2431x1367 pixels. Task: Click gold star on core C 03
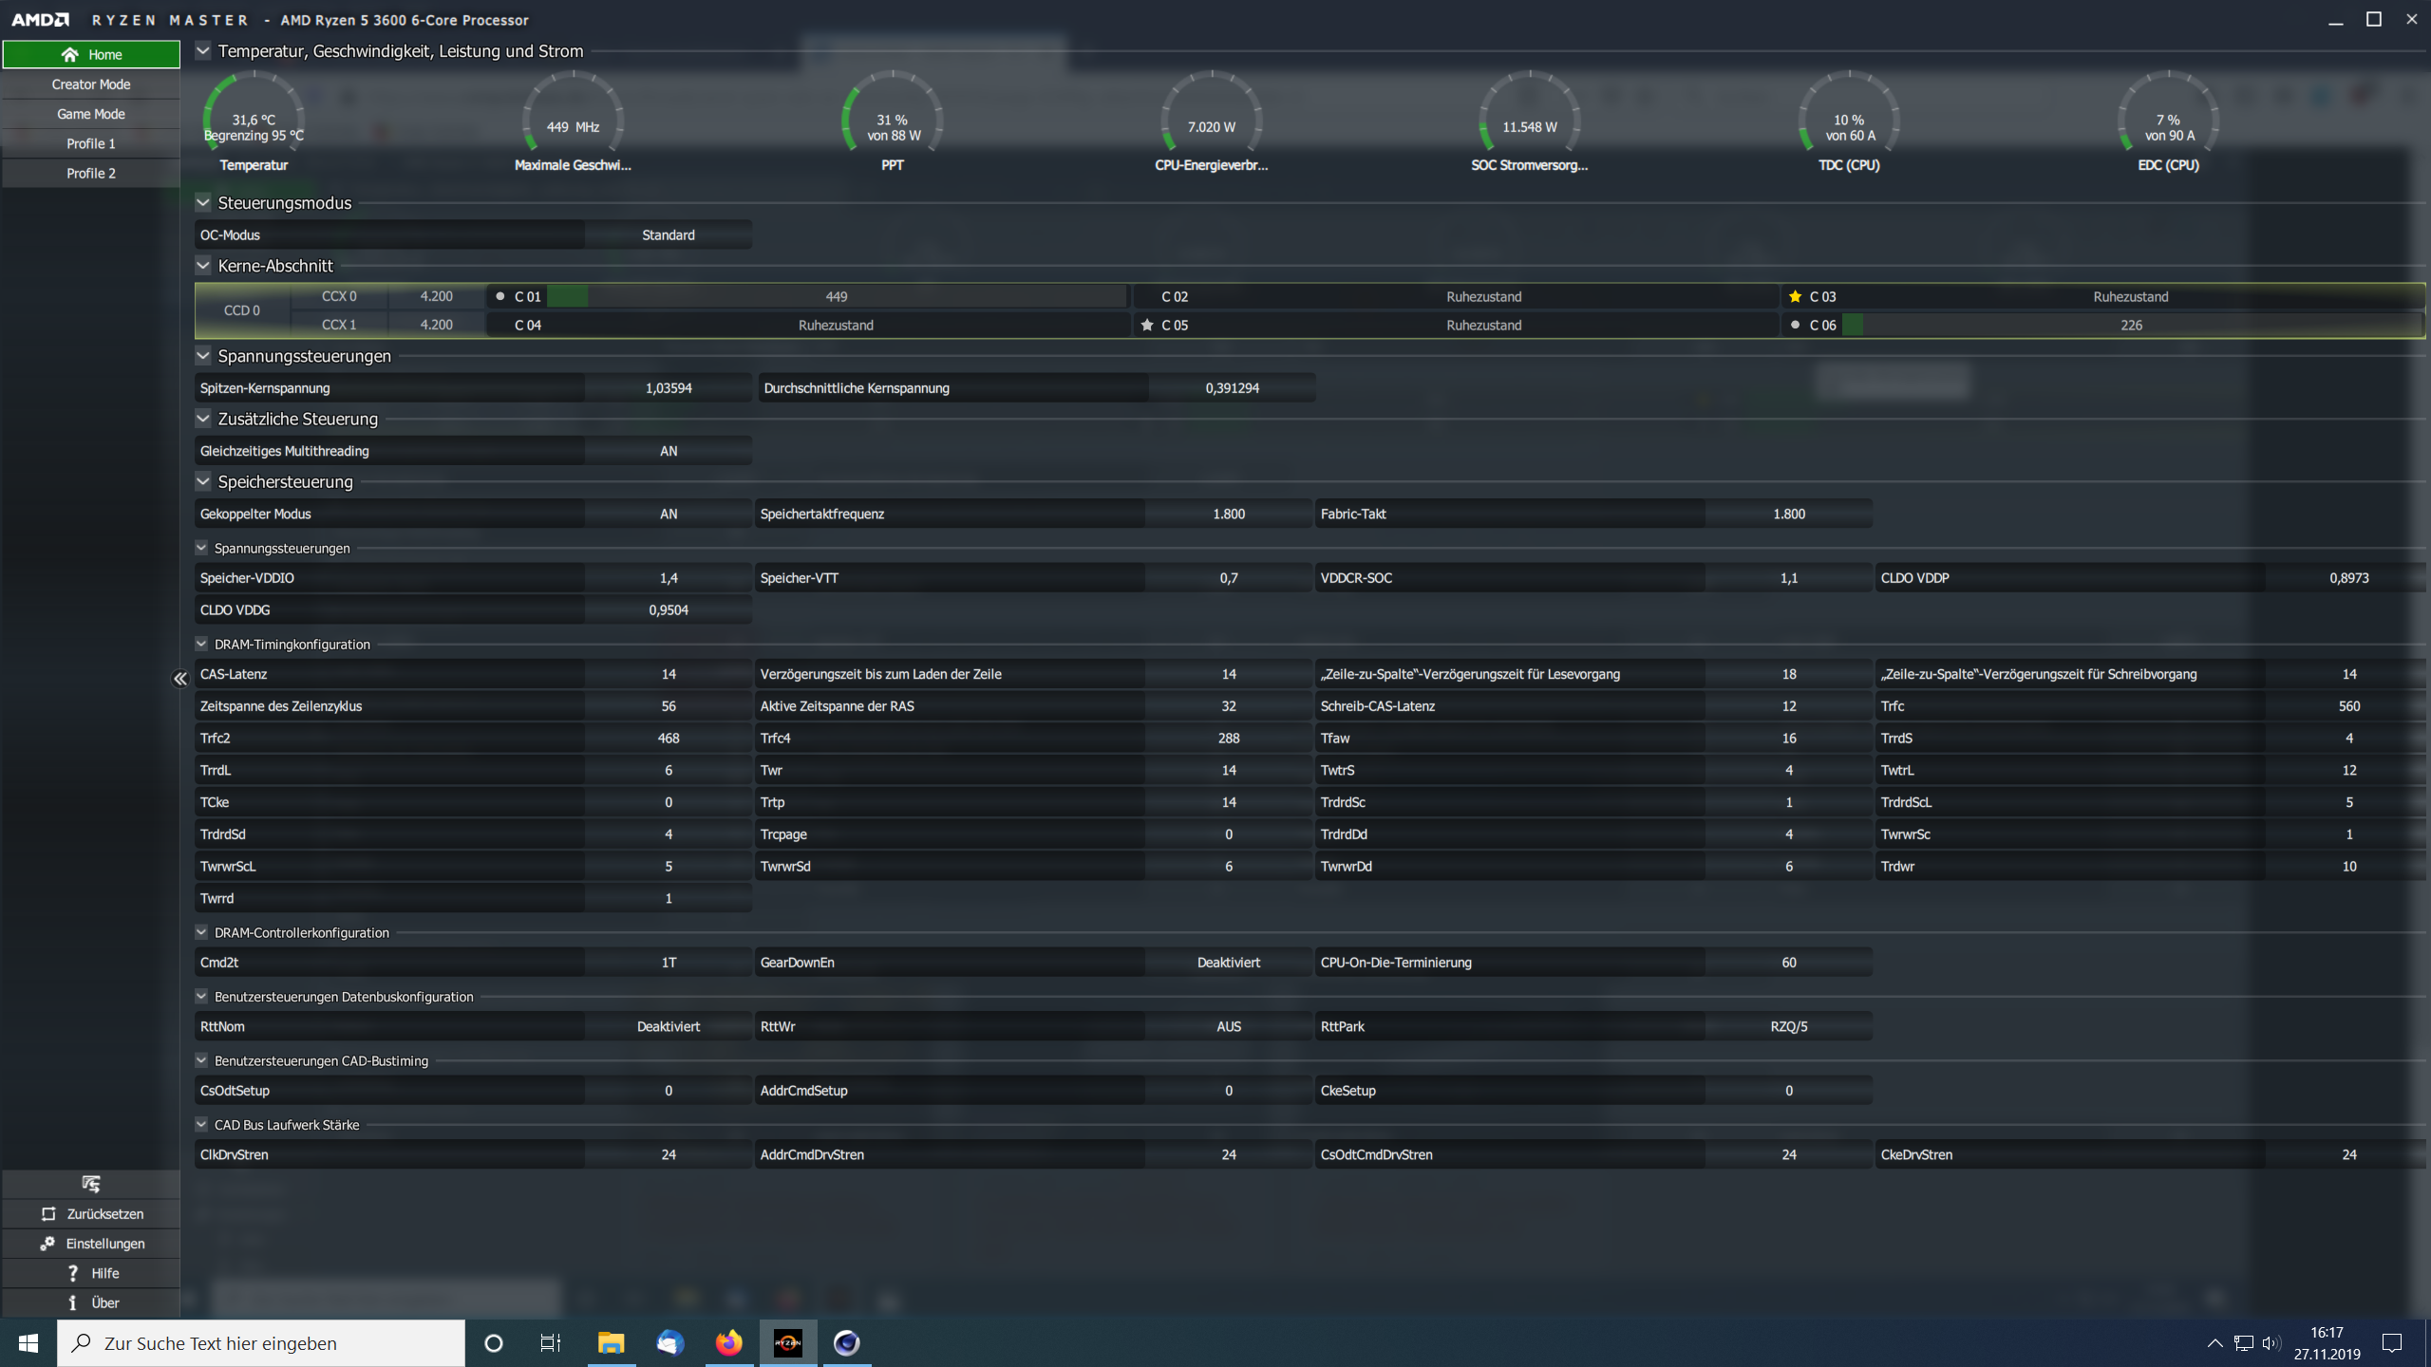point(1795,296)
